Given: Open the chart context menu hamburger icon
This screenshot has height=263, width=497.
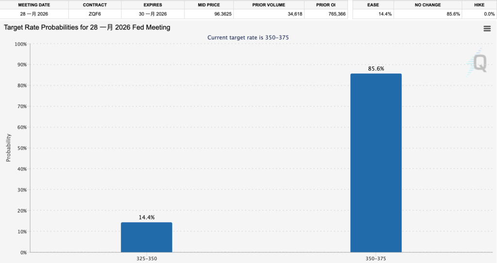Looking at the screenshot, I should (487, 29).
